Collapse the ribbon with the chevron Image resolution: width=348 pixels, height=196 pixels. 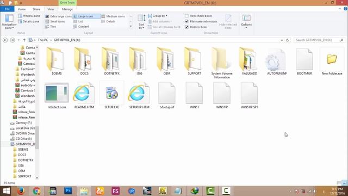(340, 9)
